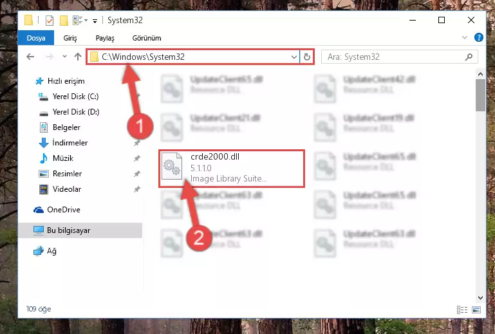
Task: Click the Bu bilgisayar monitor icon
Action: 39,230
